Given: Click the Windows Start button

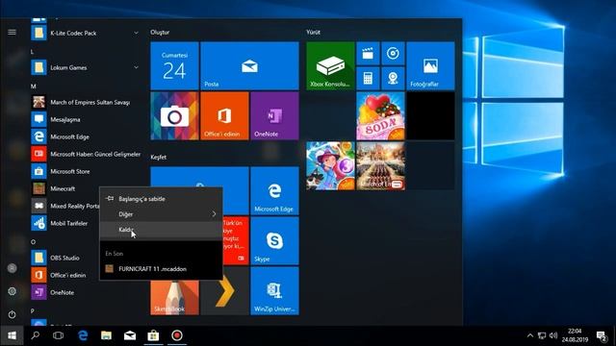Looking at the screenshot, I should pos(12,335).
